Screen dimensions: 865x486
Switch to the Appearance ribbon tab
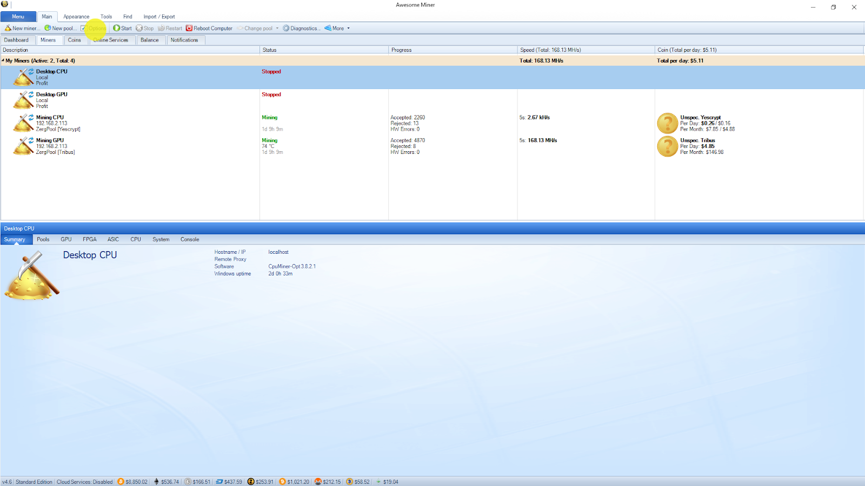(76, 16)
